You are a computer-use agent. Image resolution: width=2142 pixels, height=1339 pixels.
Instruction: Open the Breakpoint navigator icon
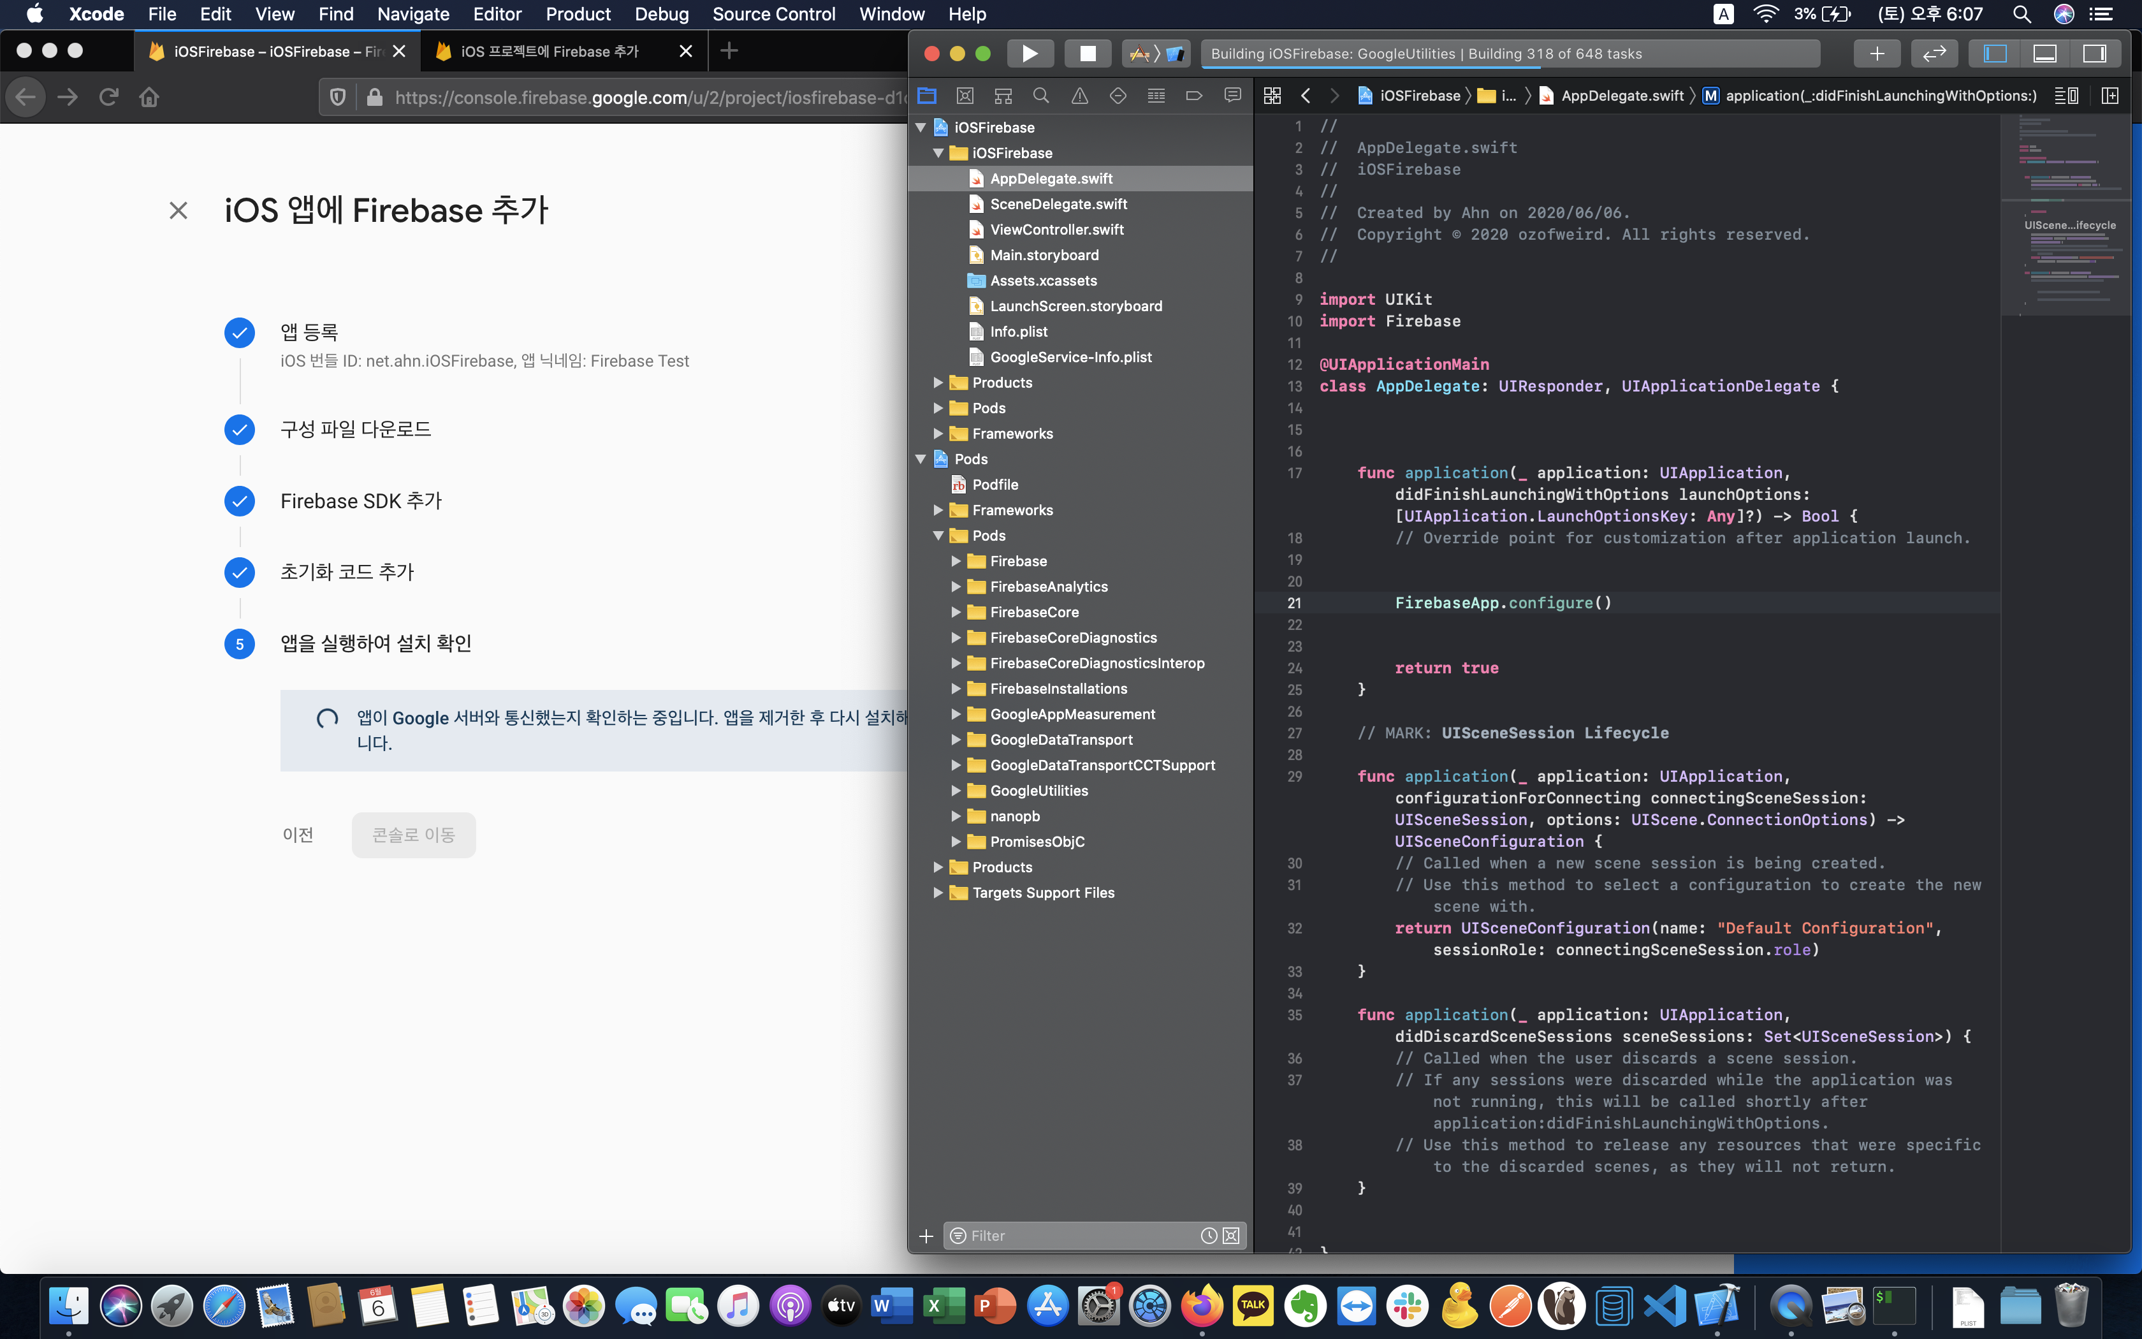(1194, 96)
